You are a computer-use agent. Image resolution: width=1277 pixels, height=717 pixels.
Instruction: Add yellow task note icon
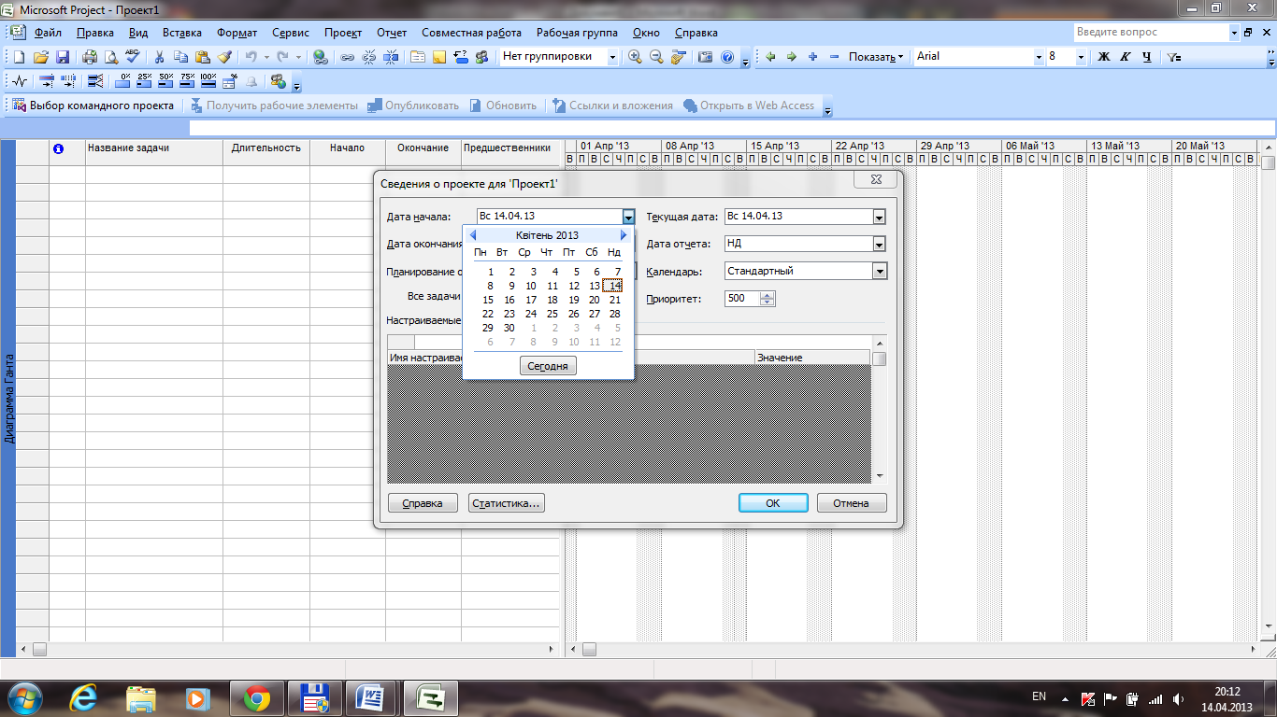439,57
